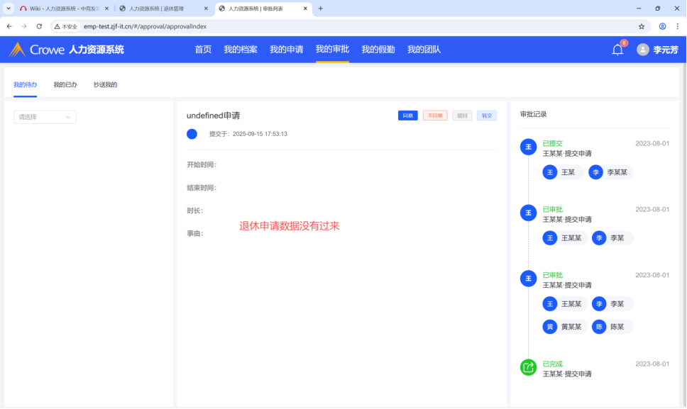687x409 pixels.
Task: Click the blue 同意 approve button
Action: point(407,116)
